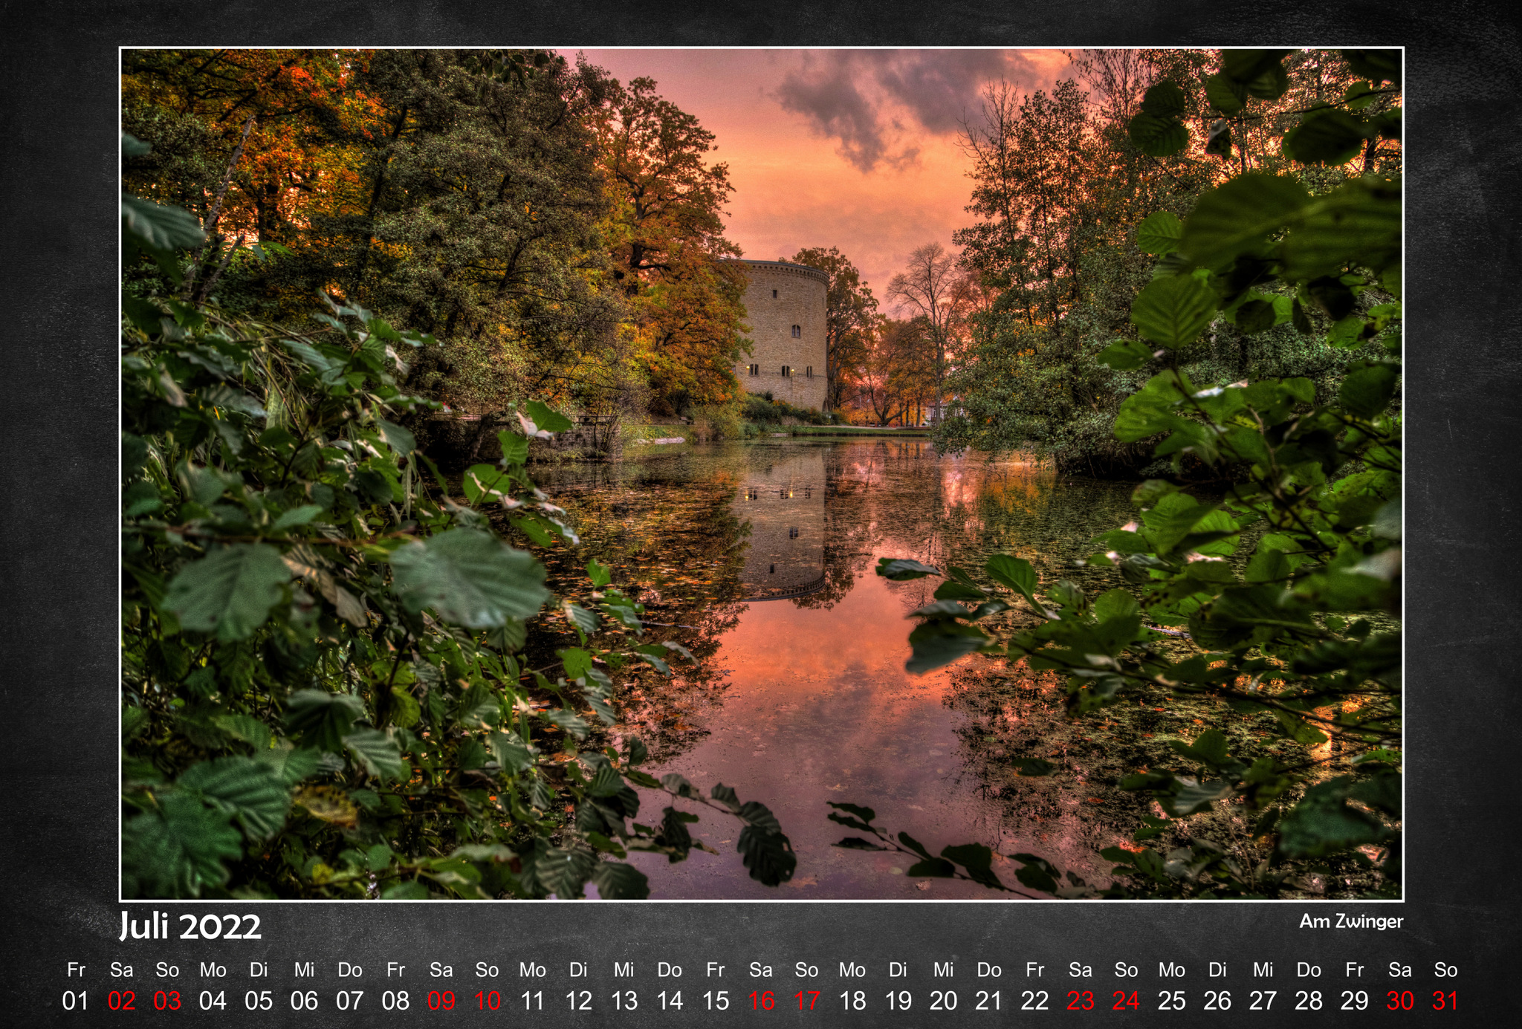The width and height of the screenshot is (1522, 1029).
Task: Click red date 09
Action: pos(441,1001)
